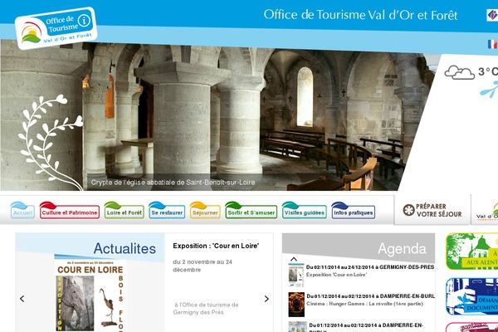Image resolution: width=498 pixels, height=332 pixels.
Task: Click the Val d'Or tab beside Préparer
Action: 485,210
